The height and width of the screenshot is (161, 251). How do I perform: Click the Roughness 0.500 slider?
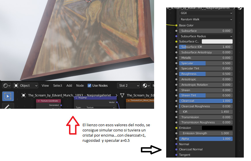click(206, 74)
